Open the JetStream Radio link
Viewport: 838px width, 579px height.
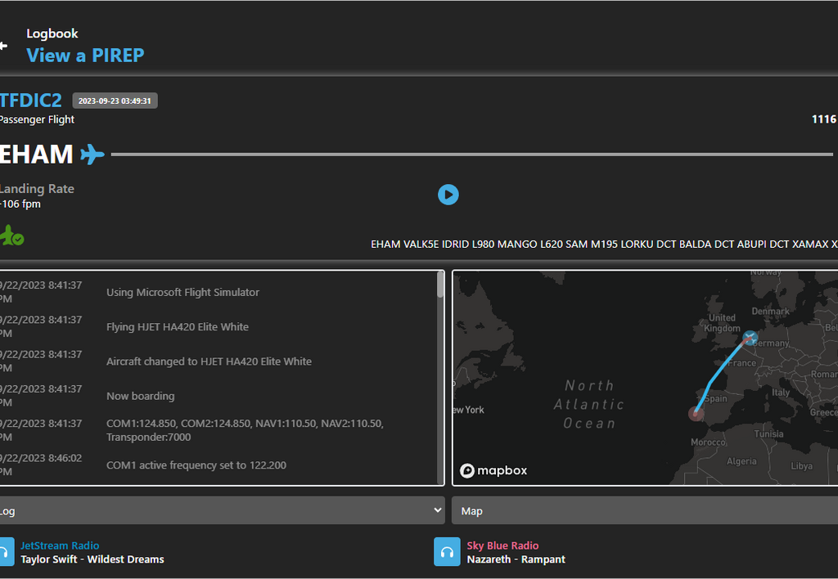tap(60, 545)
